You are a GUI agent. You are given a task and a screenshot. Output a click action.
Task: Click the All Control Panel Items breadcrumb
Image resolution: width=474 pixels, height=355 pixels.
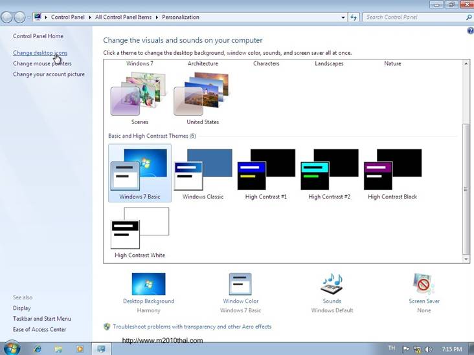tap(123, 17)
